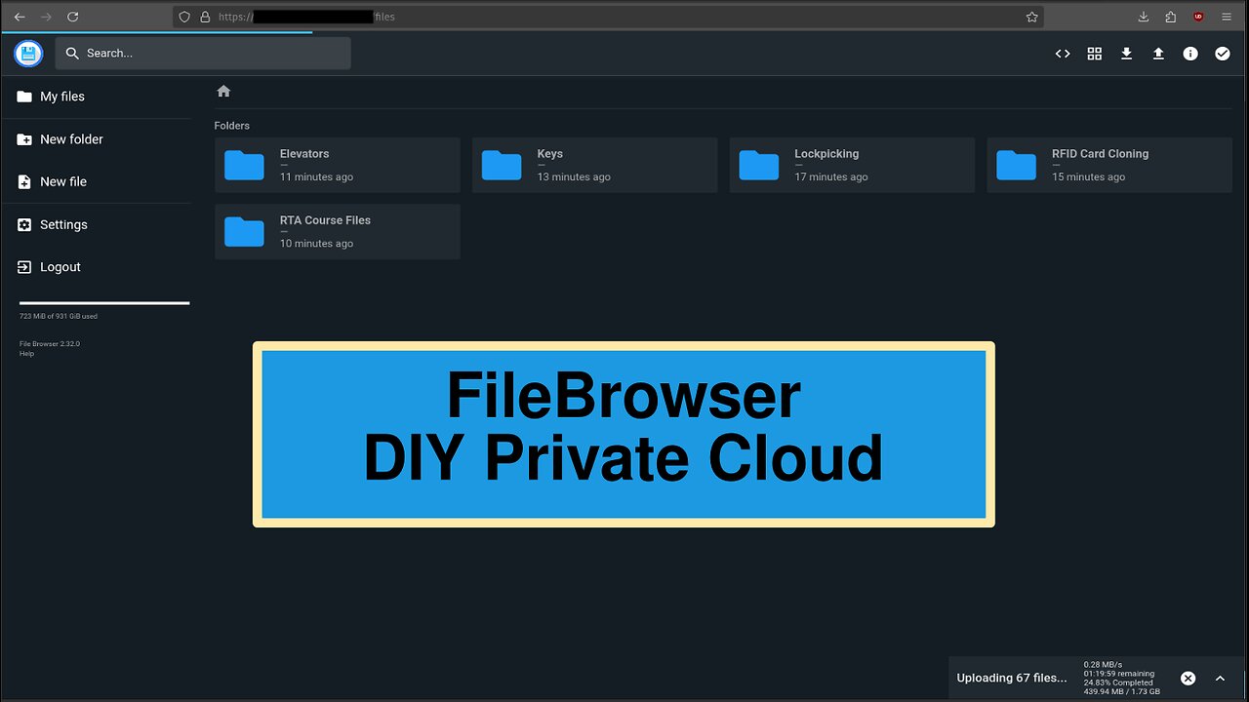1249x702 pixels.
Task: Open the RFID Card Cloning folder
Action: coord(1109,165)
